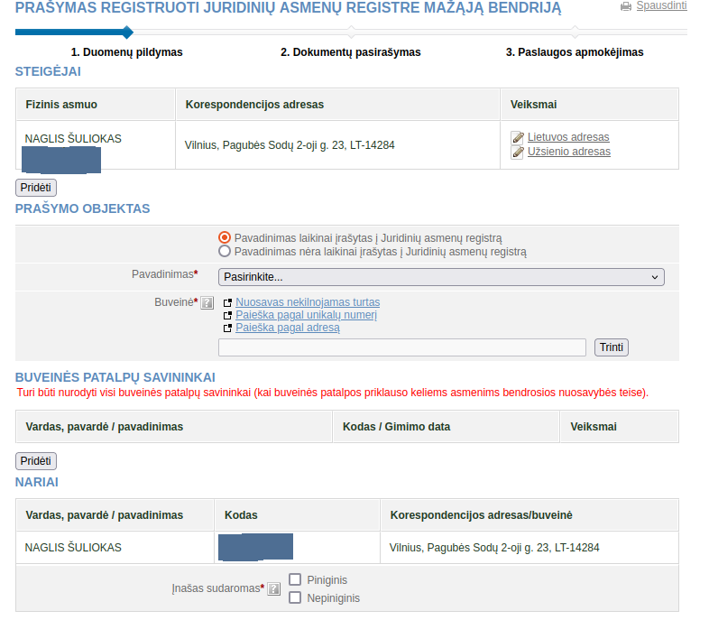The width and height of the screenshot is (709, 620).
Task: Select radio Pavadinimas nėra laikinai įrašytas
Action: pos(225,252)
